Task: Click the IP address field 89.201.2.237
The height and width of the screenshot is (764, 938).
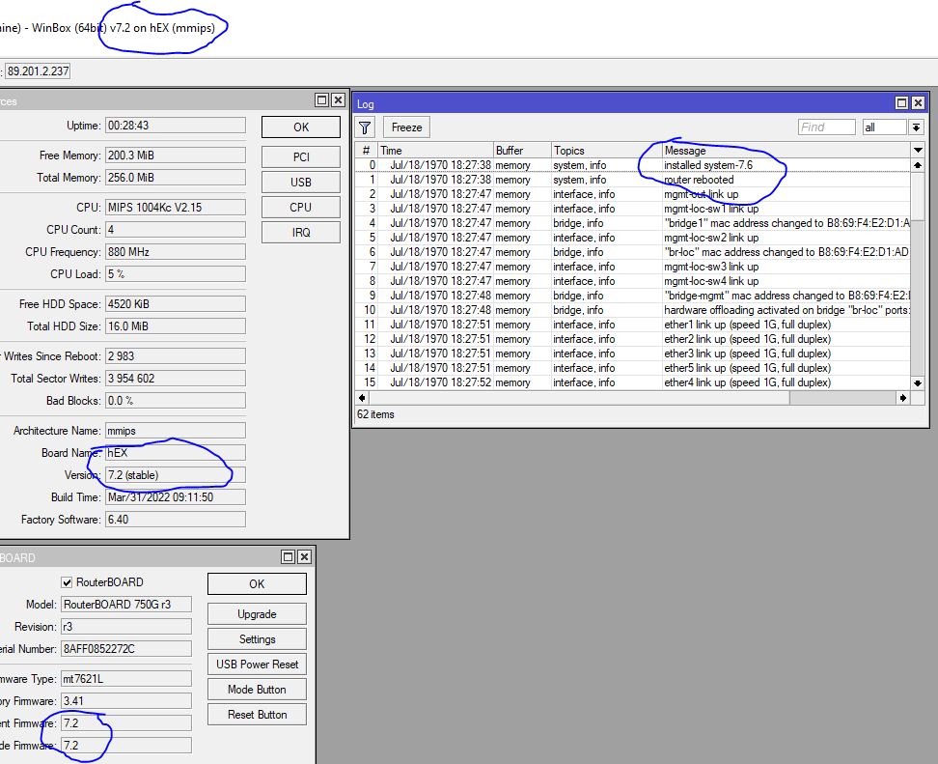Action: [x=38, y=71]
